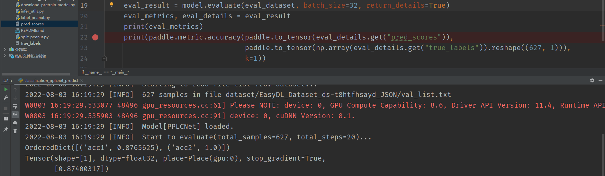Click line number 19 in the gutter
This screenshot has height=176, width=605.
(x=84, y=5)
